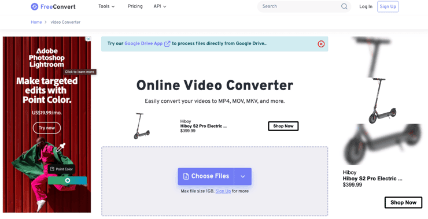
Task: Open the Tools dropdown menu
Action: coord(106,6)
